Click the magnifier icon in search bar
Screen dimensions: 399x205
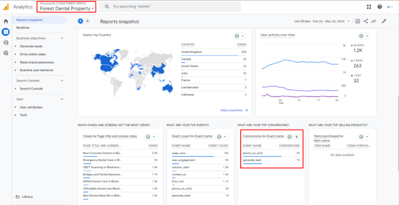tap(107, 7)
